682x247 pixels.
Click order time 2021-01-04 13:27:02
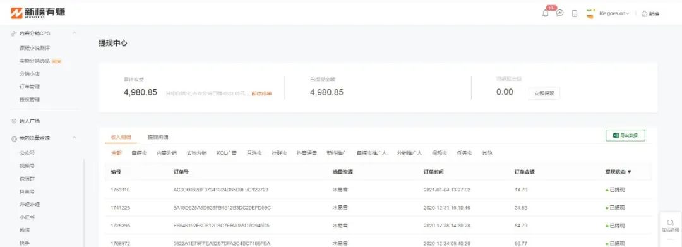tap(446, 190)
